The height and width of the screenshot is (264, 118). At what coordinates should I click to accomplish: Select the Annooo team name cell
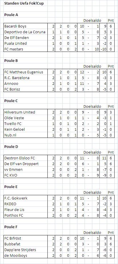coord(26,83)
